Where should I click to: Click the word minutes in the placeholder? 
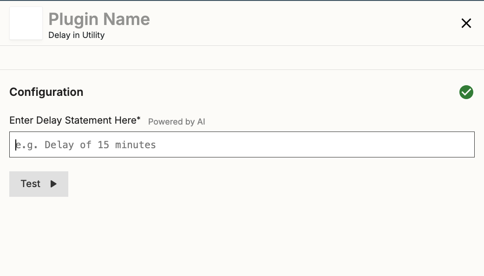point(136,144)
